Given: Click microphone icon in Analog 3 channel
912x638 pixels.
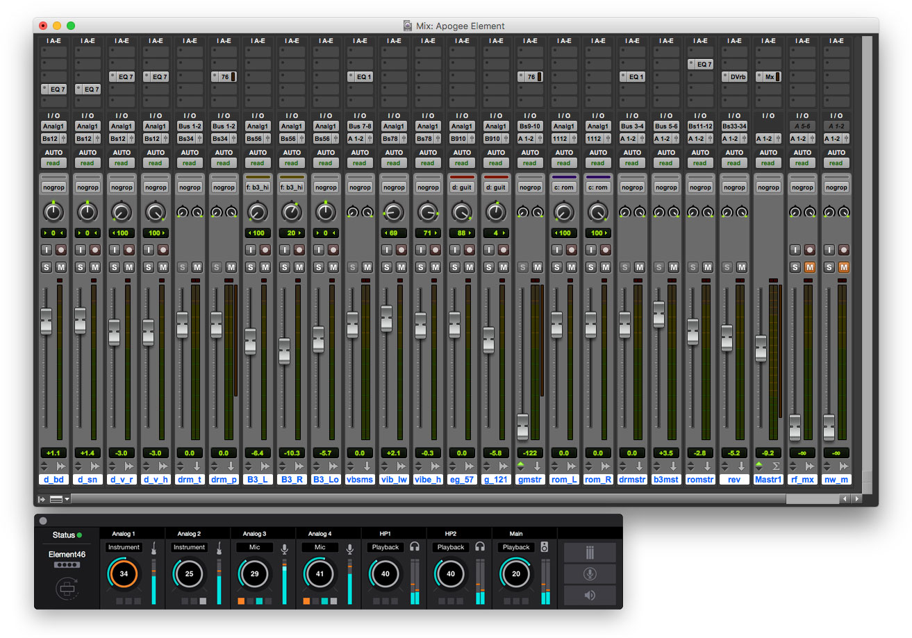Looking at the screenshot, I should (x=284, y=548).
